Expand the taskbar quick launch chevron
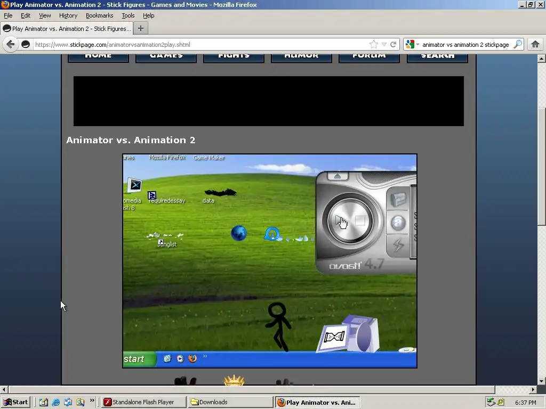 coord(92,400)
